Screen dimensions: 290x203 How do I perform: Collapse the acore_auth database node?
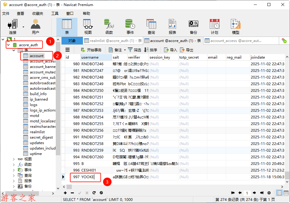coord(8,45)
